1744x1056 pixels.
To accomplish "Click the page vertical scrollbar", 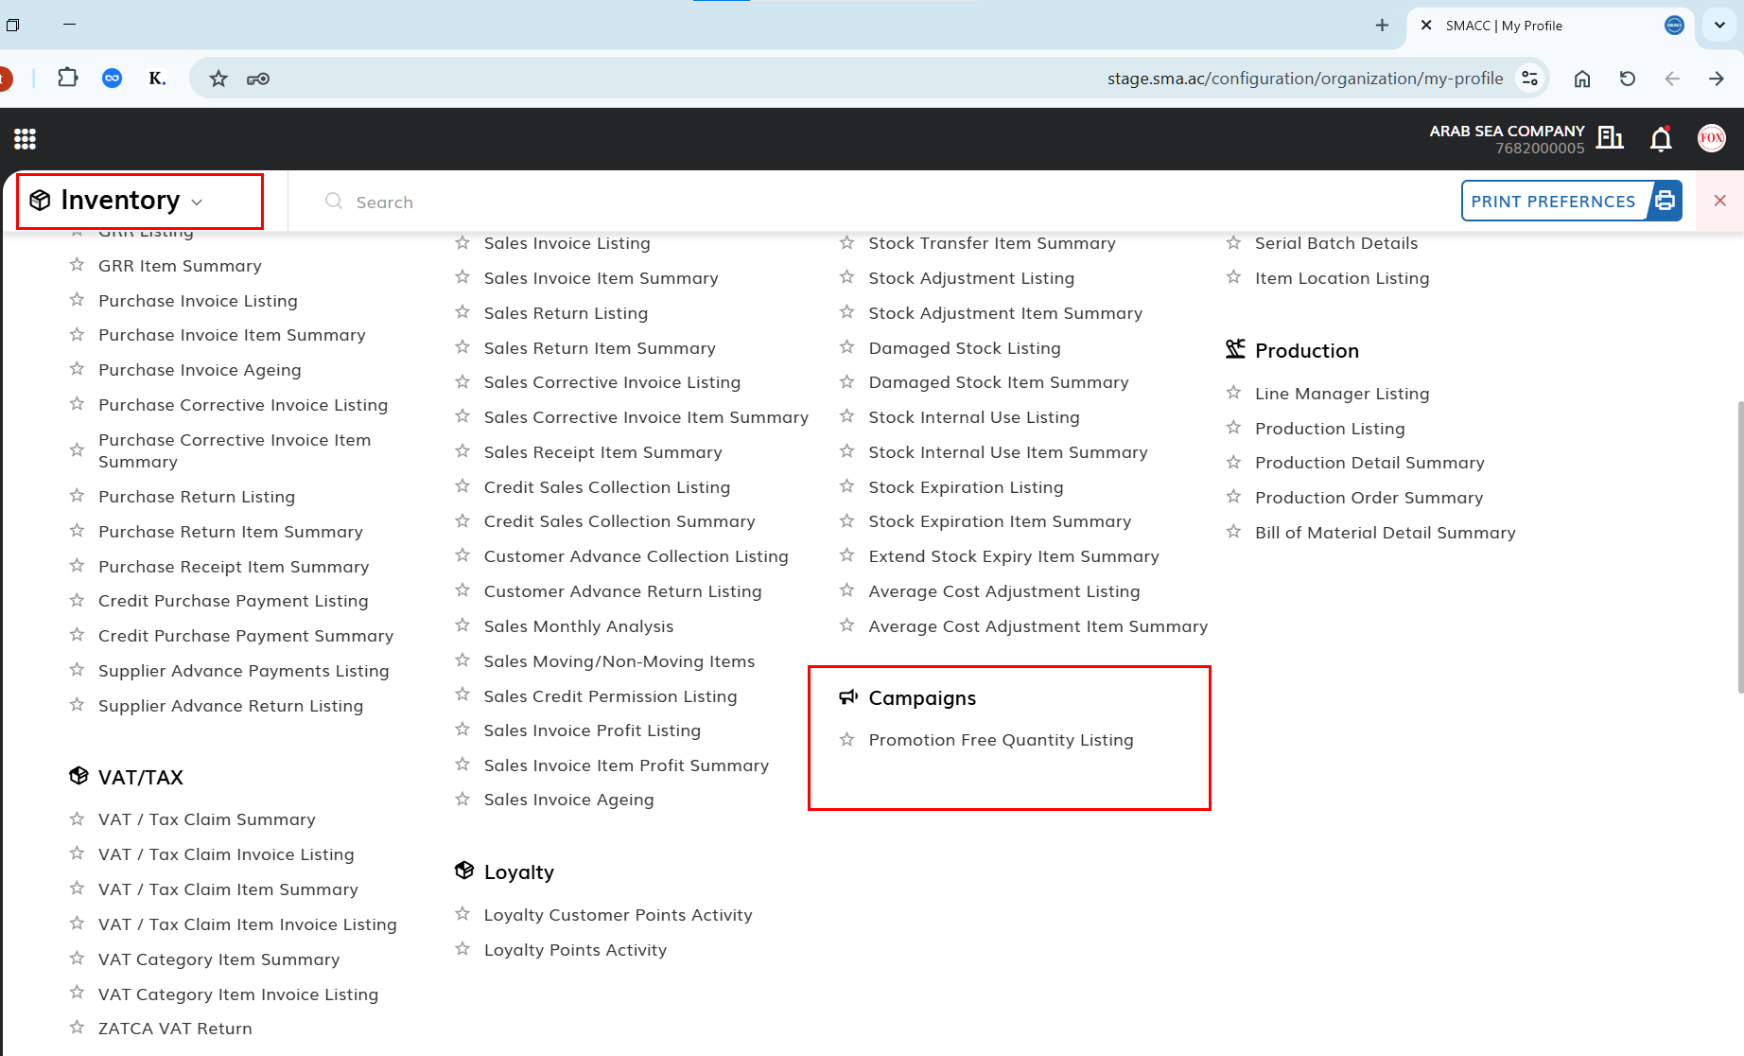I will click(1739, 547).
